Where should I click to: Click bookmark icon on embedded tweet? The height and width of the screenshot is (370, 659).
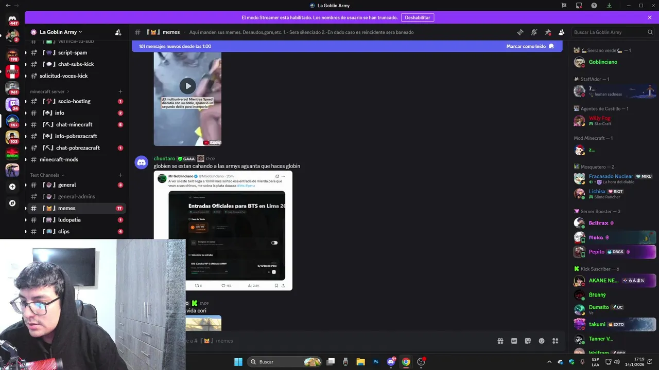[x=276, y=285]
